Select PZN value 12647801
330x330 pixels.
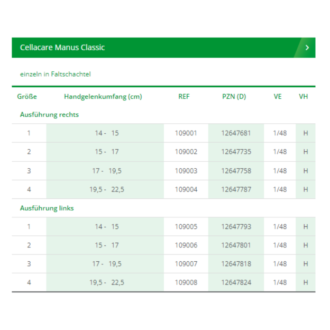click(236, 245)
